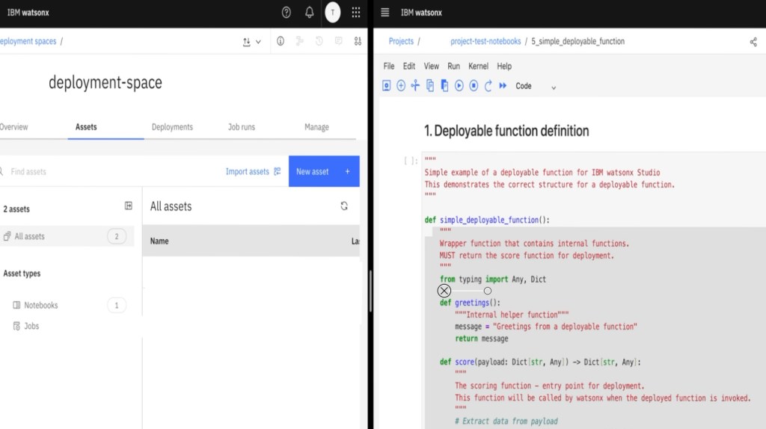
Task: Collapse the asset types side panel
Action: tap(128, 206)
